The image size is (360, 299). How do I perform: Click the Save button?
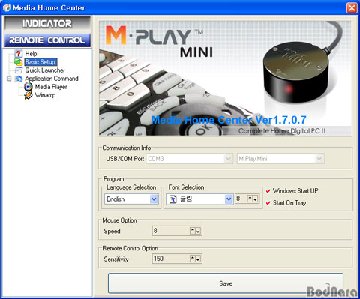tap(226, 283)
